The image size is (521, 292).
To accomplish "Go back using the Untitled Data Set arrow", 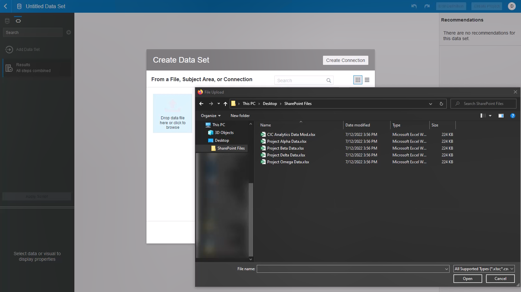I will (6, 6).
